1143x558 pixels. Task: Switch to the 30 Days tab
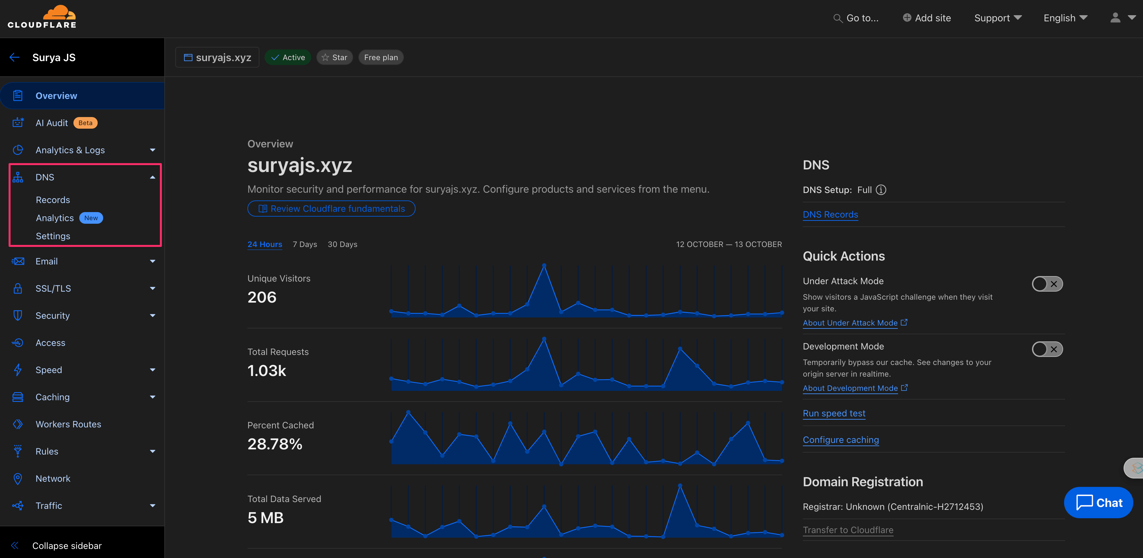tap(343, 244)
